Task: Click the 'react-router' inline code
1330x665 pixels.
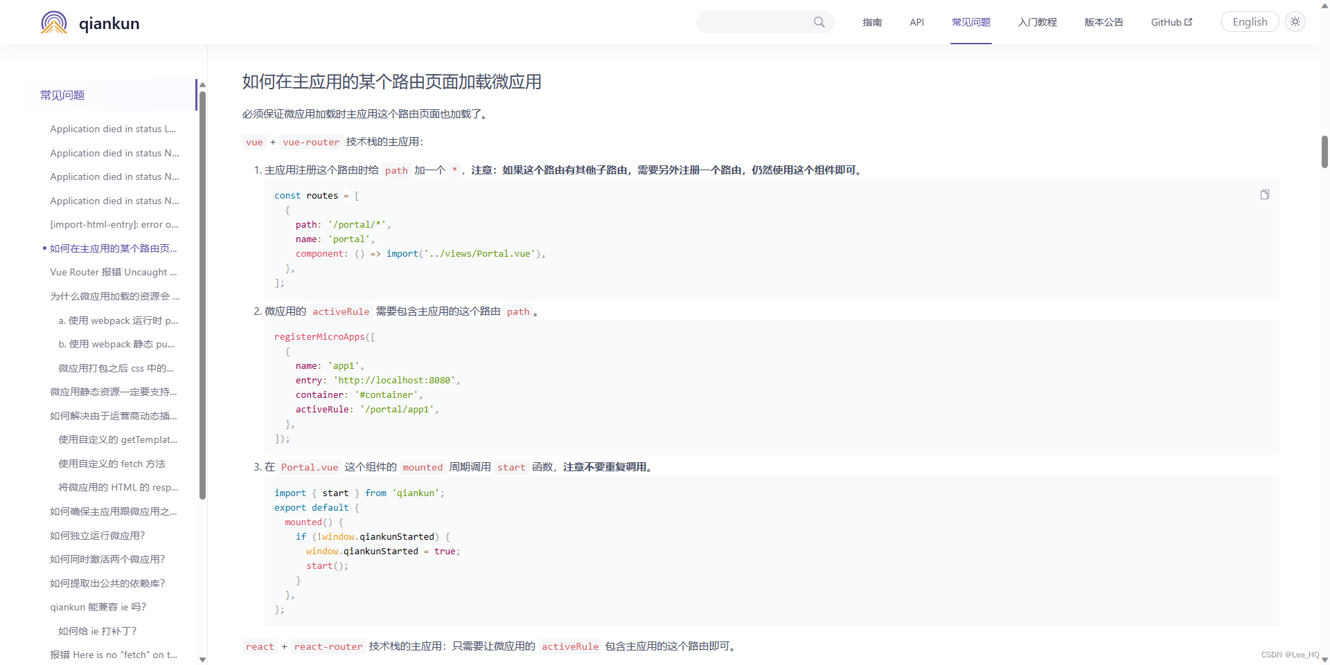Action: pos(328,646)
